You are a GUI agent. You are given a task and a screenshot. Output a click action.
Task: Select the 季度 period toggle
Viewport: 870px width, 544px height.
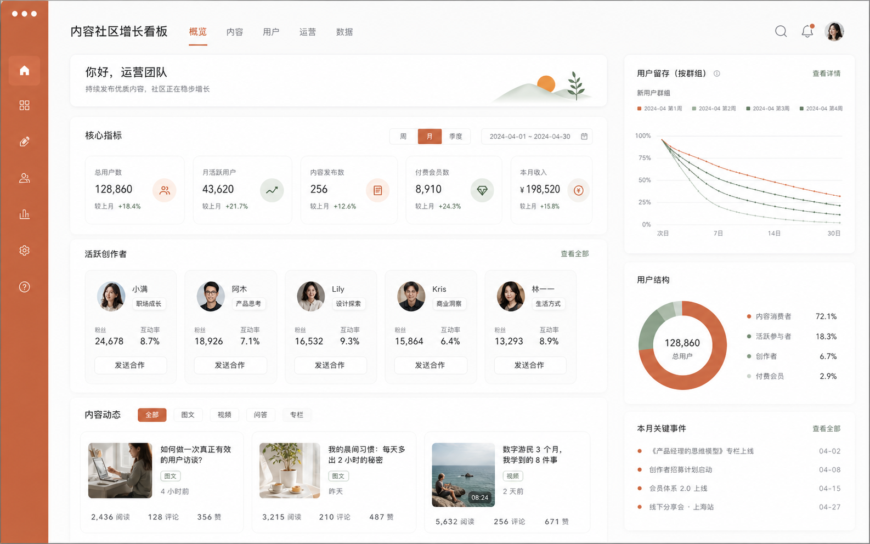[456, 137]
